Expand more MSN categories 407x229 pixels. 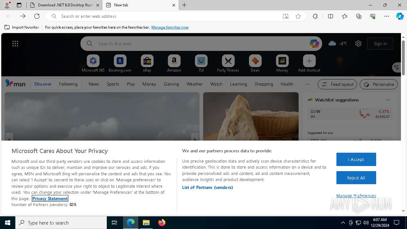tap(307, 84)
